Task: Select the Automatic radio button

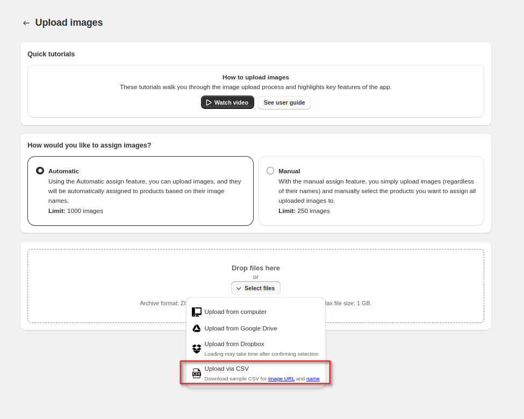Action: 40,171
